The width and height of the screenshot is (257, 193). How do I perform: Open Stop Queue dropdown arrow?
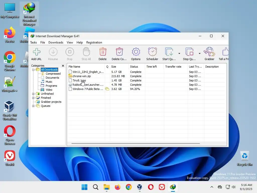point(200,54)
